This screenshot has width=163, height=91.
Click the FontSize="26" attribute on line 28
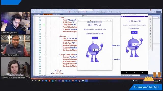coord(70,25)
